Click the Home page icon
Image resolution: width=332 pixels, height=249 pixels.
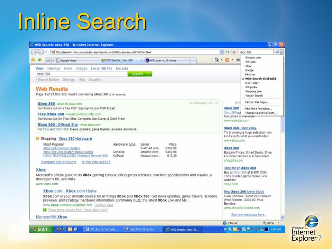(x=216, y=60)
